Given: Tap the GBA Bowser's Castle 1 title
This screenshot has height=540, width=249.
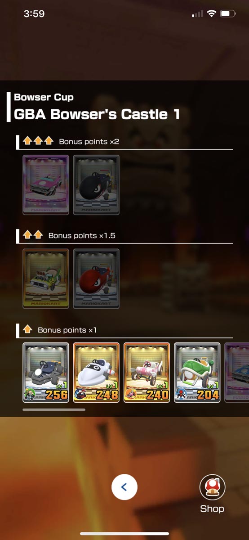Looking at the screenshot, I should 97,114.
